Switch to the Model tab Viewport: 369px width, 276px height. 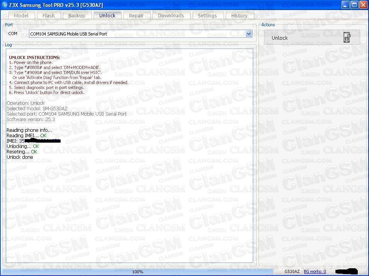point(21,15)
